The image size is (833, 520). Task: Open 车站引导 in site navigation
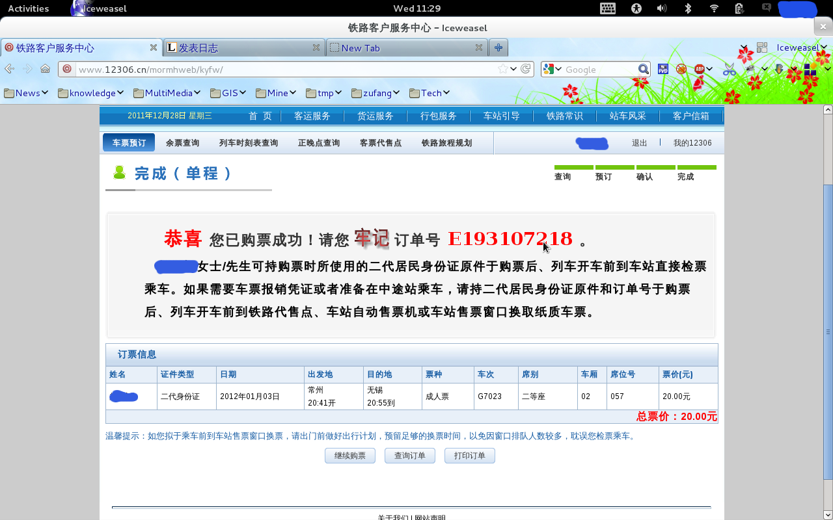502,116
